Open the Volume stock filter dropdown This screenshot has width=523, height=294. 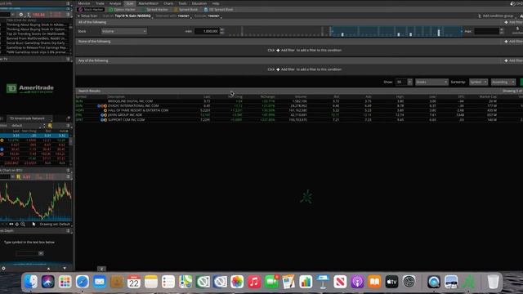click(123, 31)
